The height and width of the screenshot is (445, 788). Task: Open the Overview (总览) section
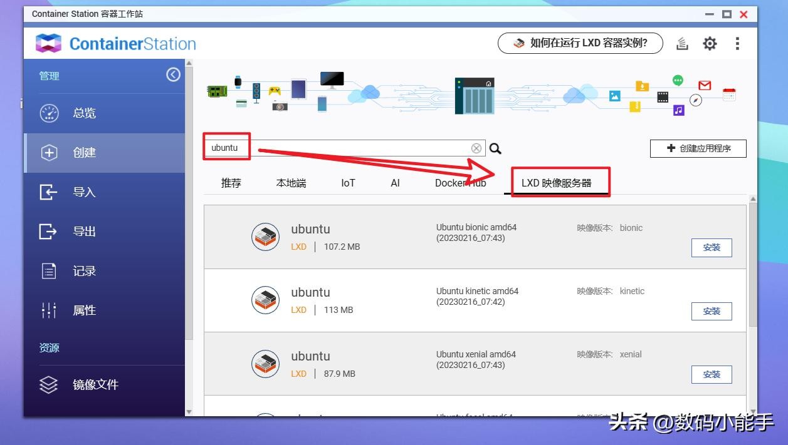[84, 113]
